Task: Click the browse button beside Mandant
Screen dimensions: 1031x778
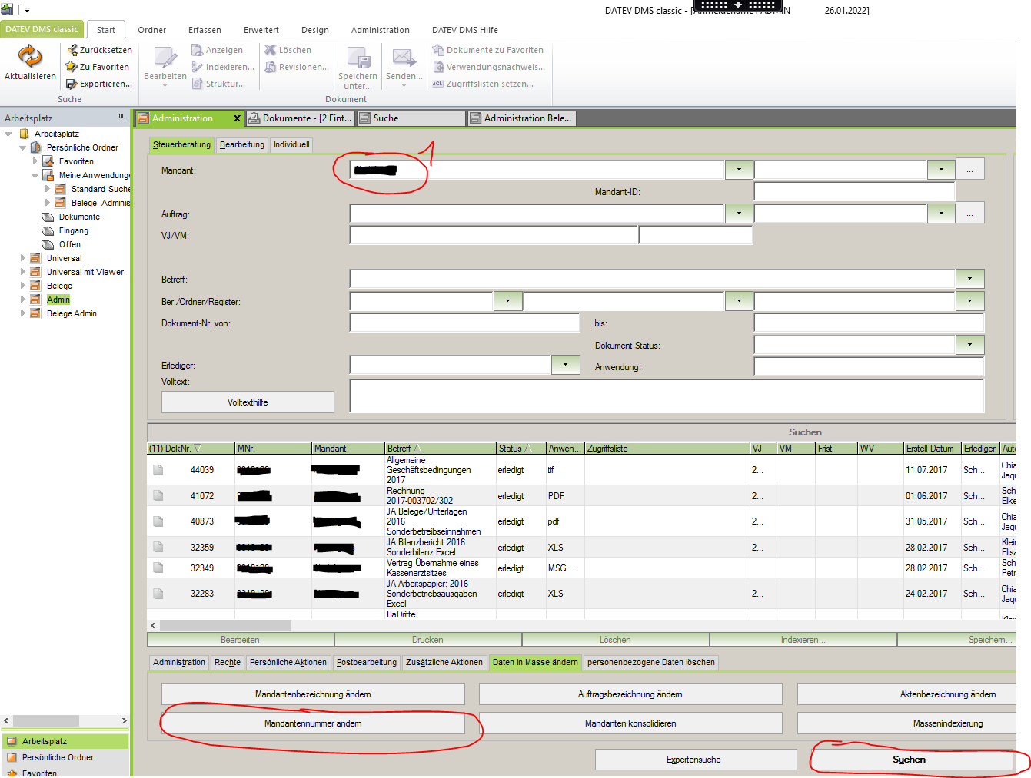Action: (x=970, y=170)
